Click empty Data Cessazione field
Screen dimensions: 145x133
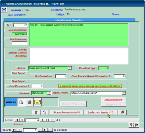point(19,43)
